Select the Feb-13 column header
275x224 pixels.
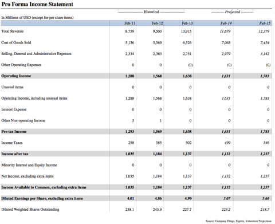pos(187,23)
